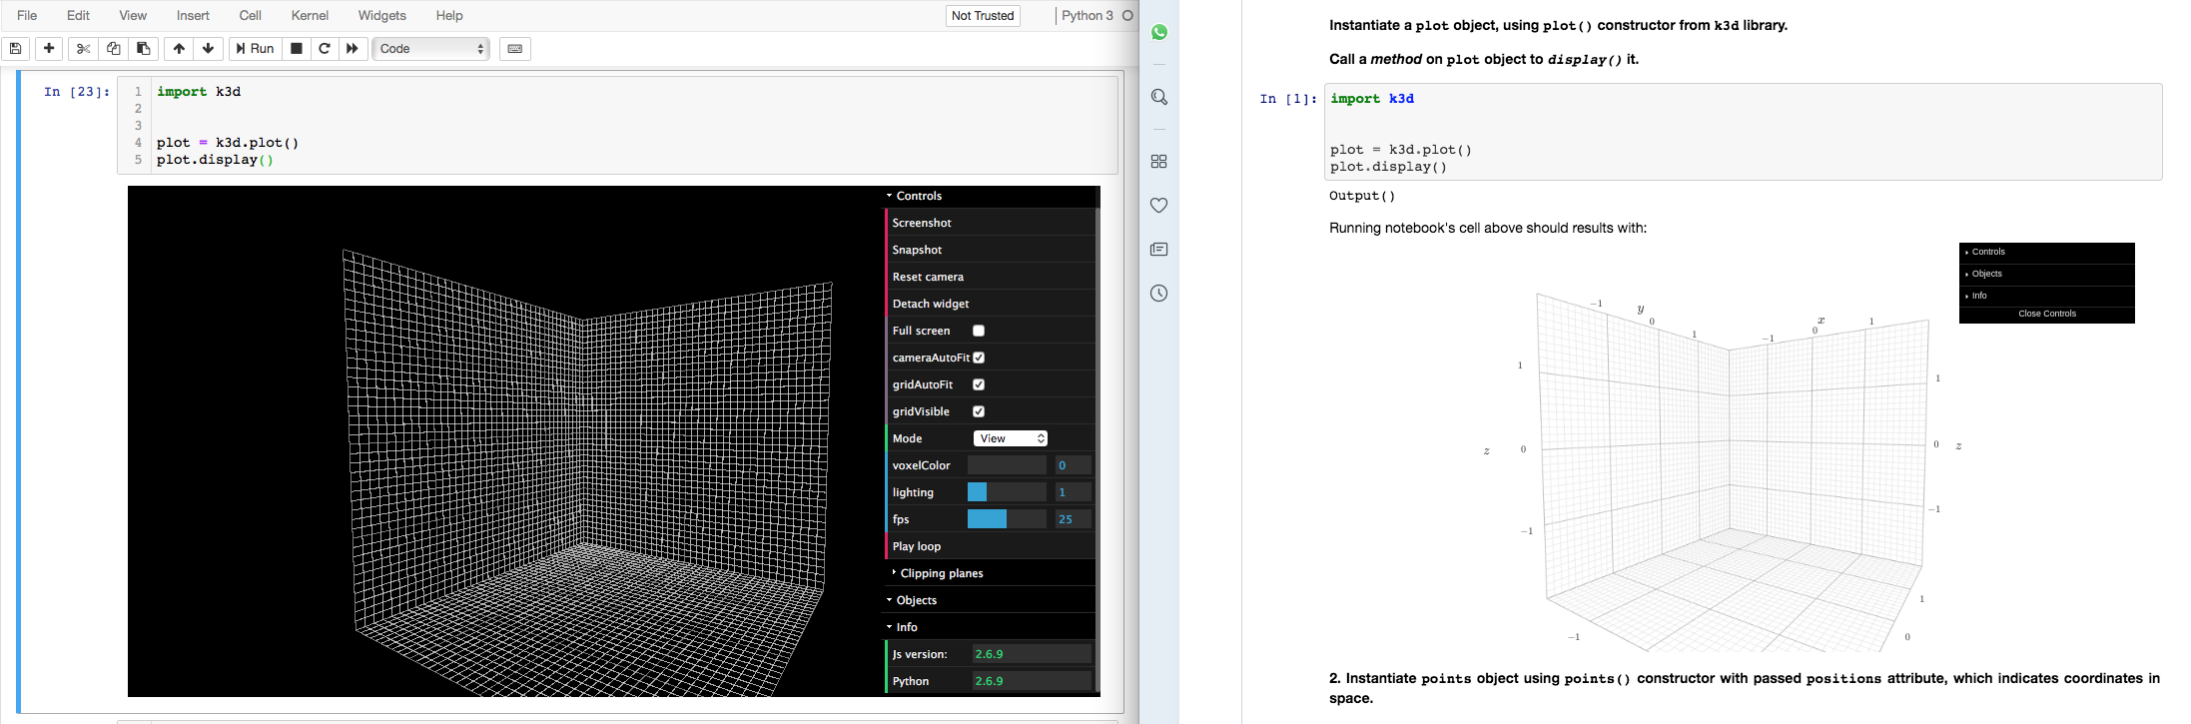The image size is (2191, 724).
Task: Open the bookmarks heart icon in the sidebar
Action: click(1158, 205)
